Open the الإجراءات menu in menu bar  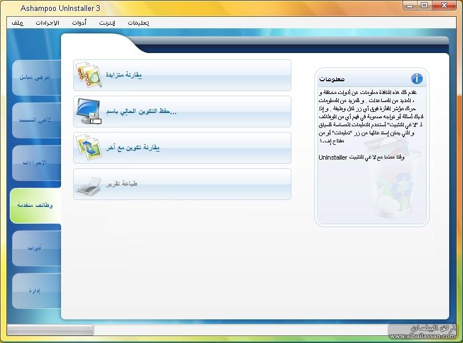(47, 22)
